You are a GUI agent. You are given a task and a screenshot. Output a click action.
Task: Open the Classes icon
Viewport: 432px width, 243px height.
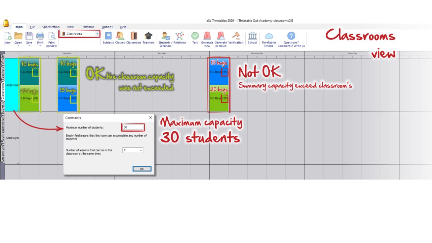tap(120, 36)
